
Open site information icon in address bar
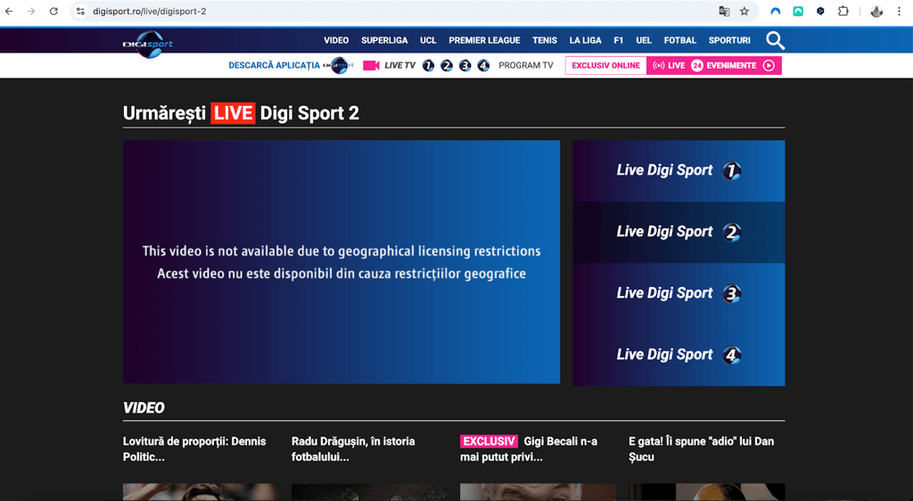pos(80,11)
